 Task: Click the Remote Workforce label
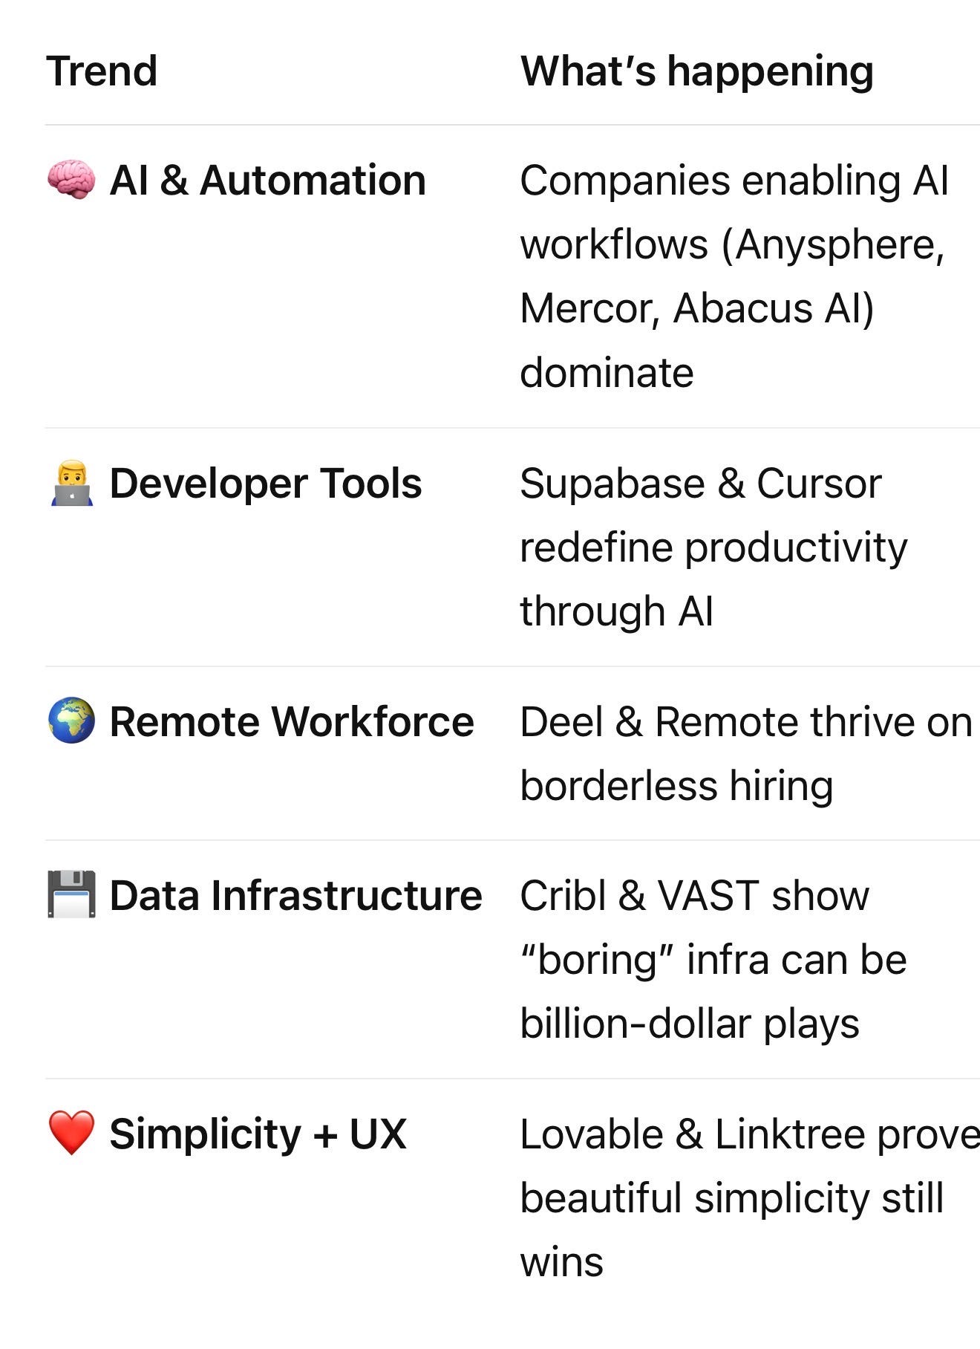292,721
